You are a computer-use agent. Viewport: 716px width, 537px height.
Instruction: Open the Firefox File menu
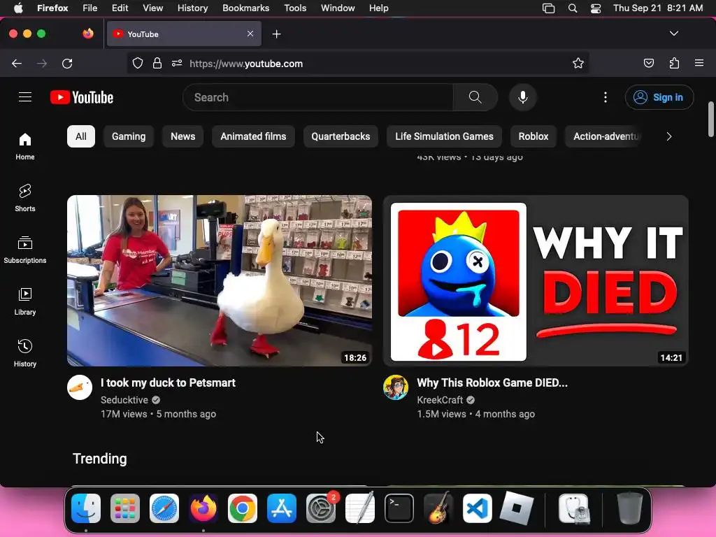click(89, 8)
